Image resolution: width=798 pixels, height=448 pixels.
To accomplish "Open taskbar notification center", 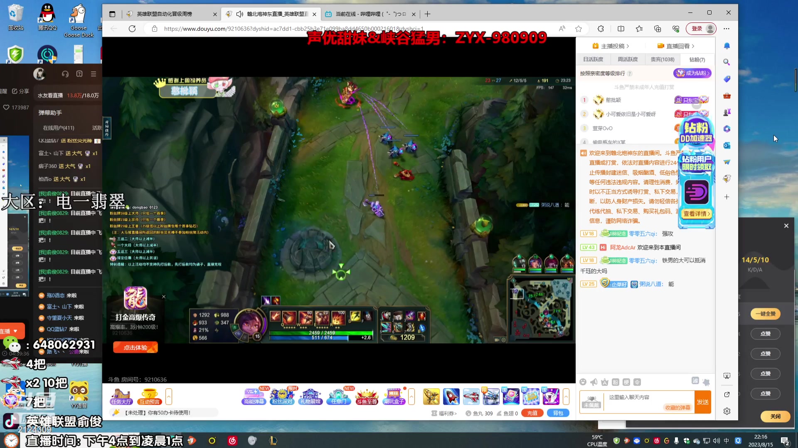I will [x=785, y=441].
